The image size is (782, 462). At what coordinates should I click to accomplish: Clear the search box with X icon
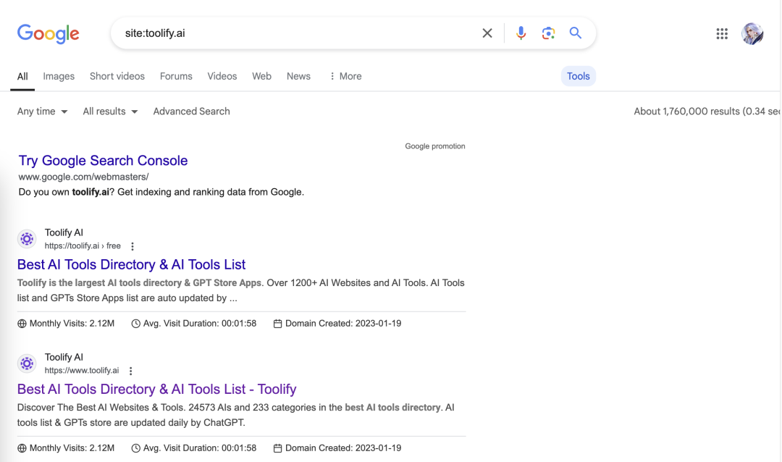487,33
